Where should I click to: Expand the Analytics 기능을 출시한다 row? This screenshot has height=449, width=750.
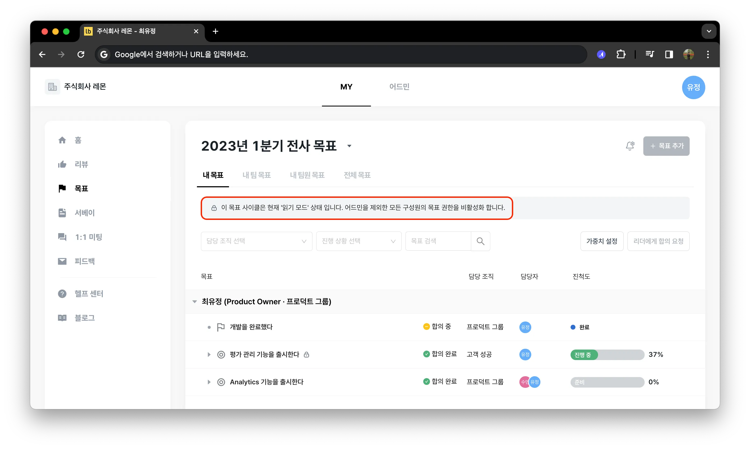[209, 382]
